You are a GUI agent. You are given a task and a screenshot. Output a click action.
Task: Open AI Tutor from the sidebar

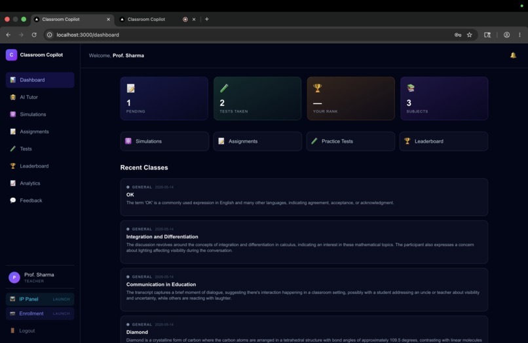[40, 97]
